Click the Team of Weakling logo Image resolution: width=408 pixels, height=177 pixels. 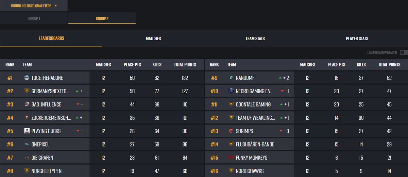point(231,118)
